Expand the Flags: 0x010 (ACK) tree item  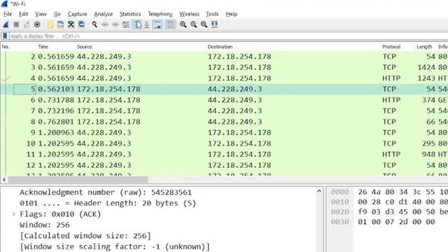(x=13, y=214)
